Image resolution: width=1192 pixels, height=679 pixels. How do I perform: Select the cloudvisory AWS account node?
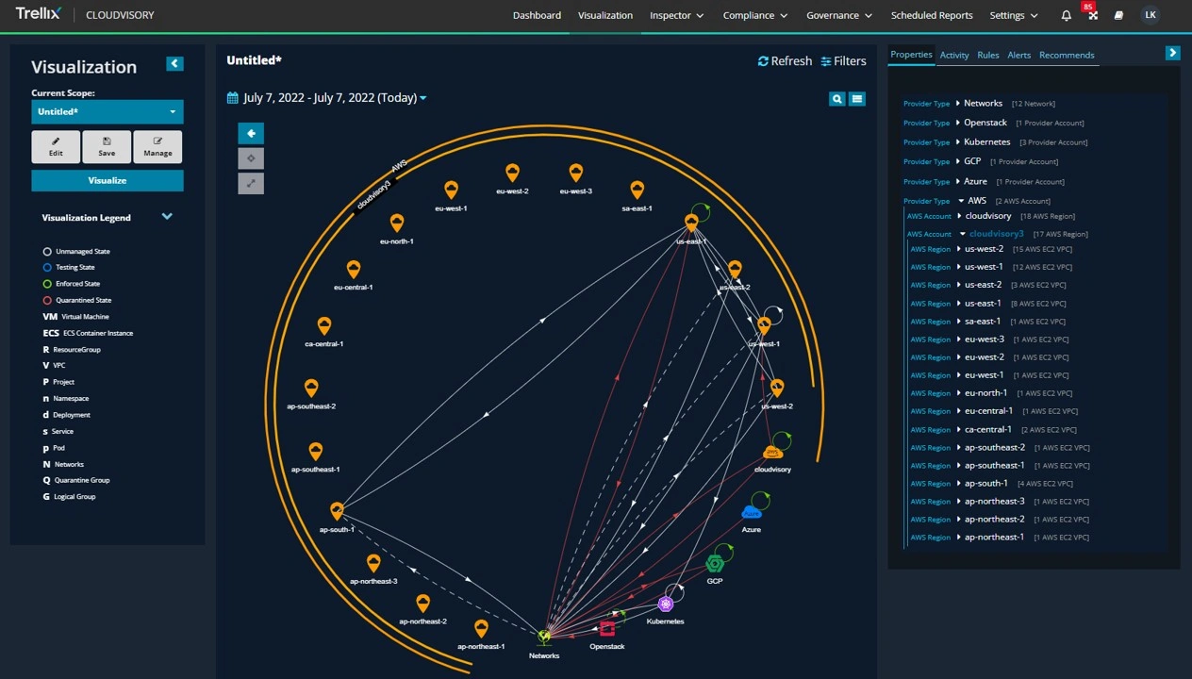[773, 453]
